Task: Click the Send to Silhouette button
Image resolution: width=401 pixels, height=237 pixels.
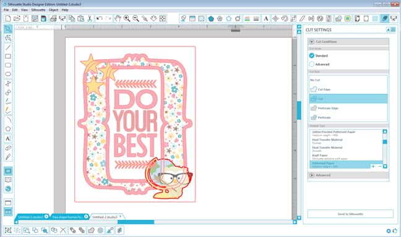Action: pos(350,214)
